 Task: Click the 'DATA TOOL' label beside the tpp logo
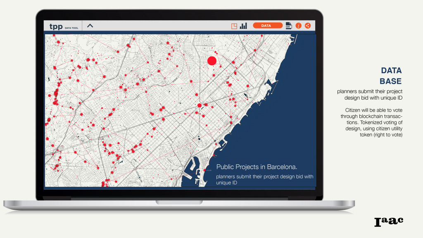tap(71, 28)
